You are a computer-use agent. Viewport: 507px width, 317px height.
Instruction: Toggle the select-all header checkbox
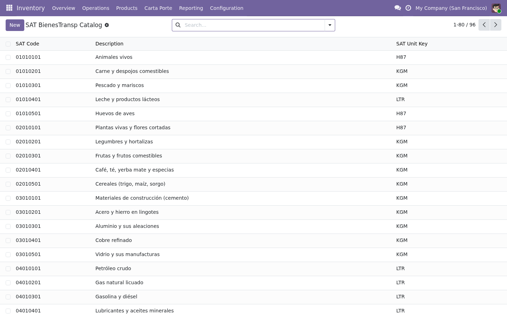tap(8, 44)
